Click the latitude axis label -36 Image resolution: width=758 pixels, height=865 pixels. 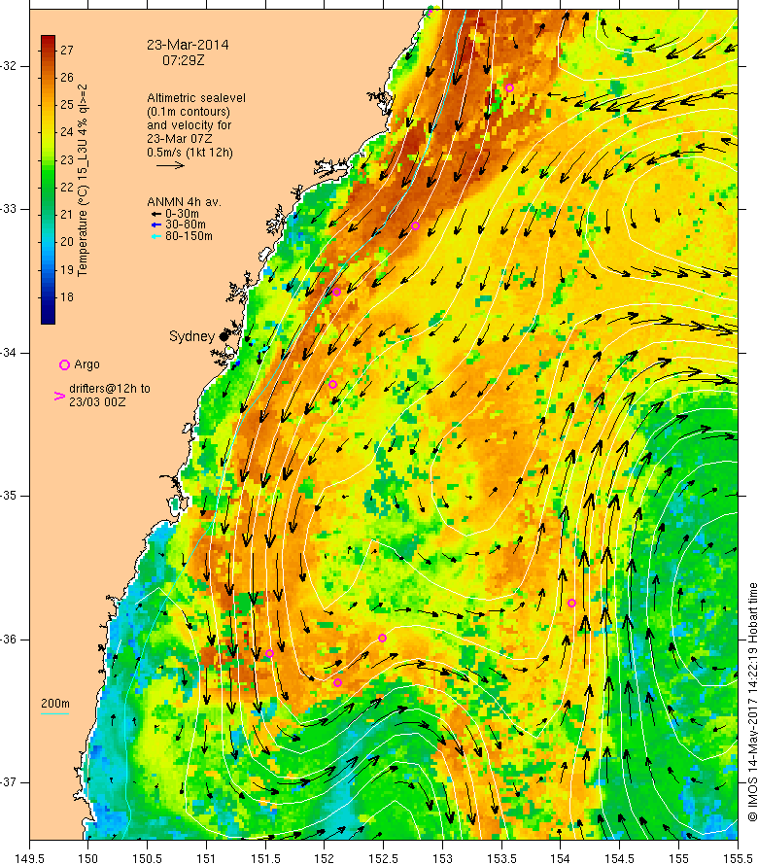coord(10,640)
